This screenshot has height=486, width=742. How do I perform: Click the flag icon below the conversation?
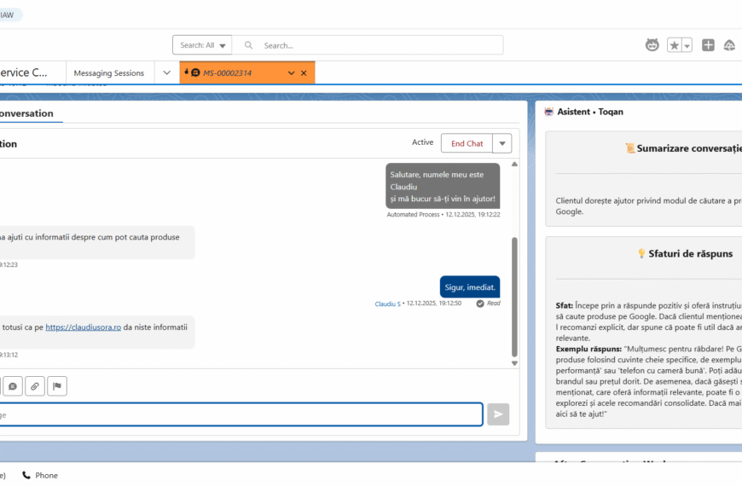pos(57,386)
